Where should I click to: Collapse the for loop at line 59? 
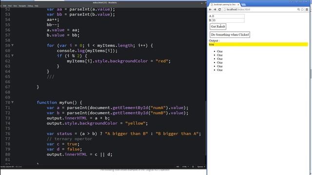pos(12,45)
